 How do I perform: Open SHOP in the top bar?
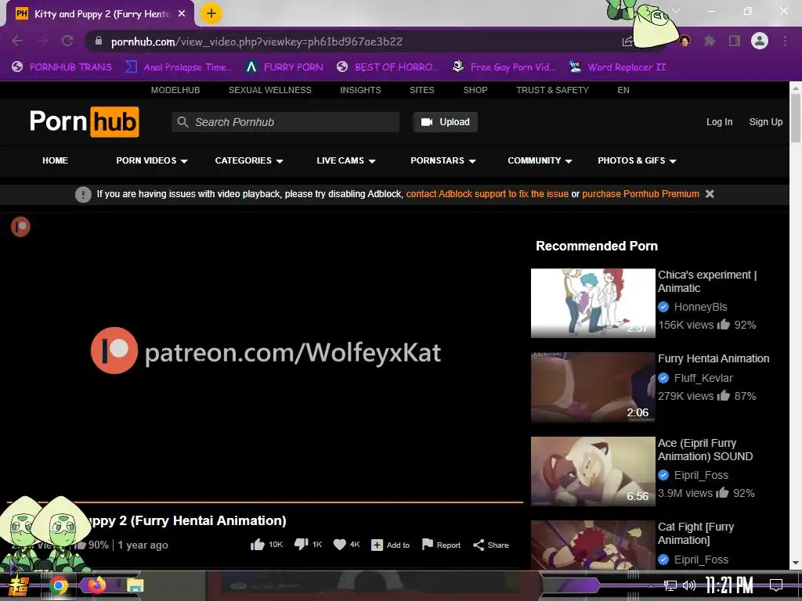point(475,90)
